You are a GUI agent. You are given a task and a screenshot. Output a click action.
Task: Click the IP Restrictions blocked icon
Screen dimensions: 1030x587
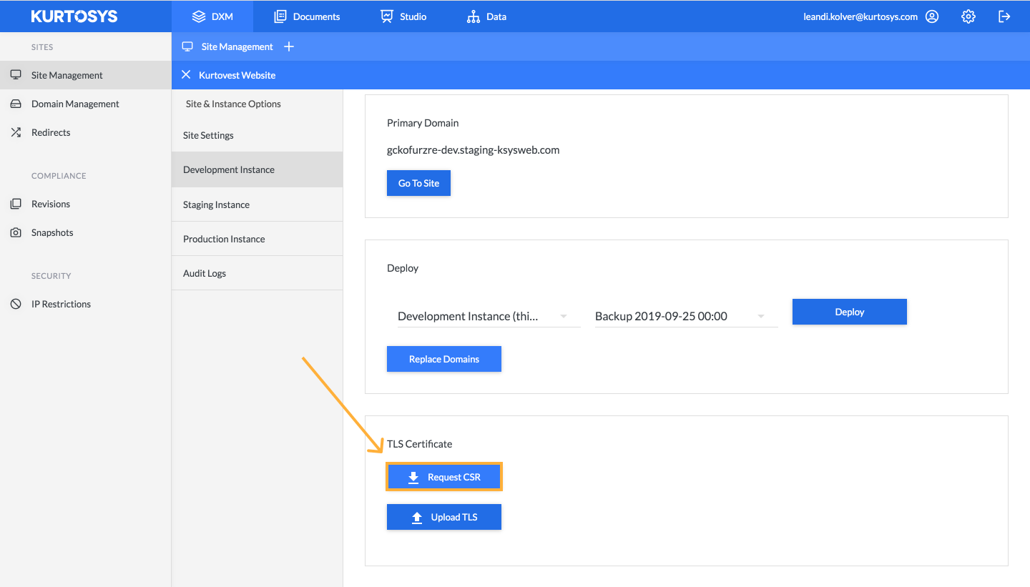16,304
